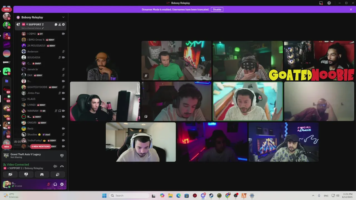Open user avatar in voice panel

pyautogui.click(x=7, y=184)
